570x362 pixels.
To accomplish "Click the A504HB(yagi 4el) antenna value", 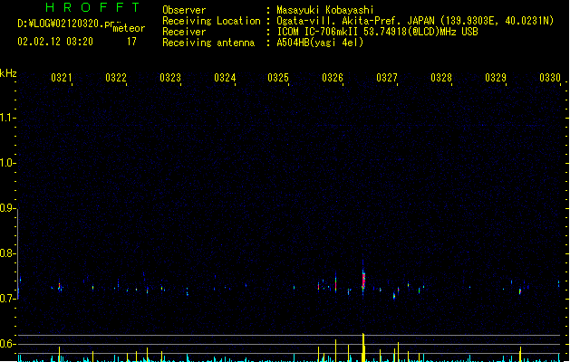I will point(320,43).
